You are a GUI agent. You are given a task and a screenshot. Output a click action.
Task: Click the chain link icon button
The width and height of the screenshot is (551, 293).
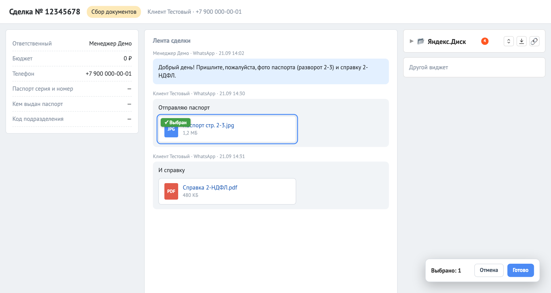(x=534, y=41)
